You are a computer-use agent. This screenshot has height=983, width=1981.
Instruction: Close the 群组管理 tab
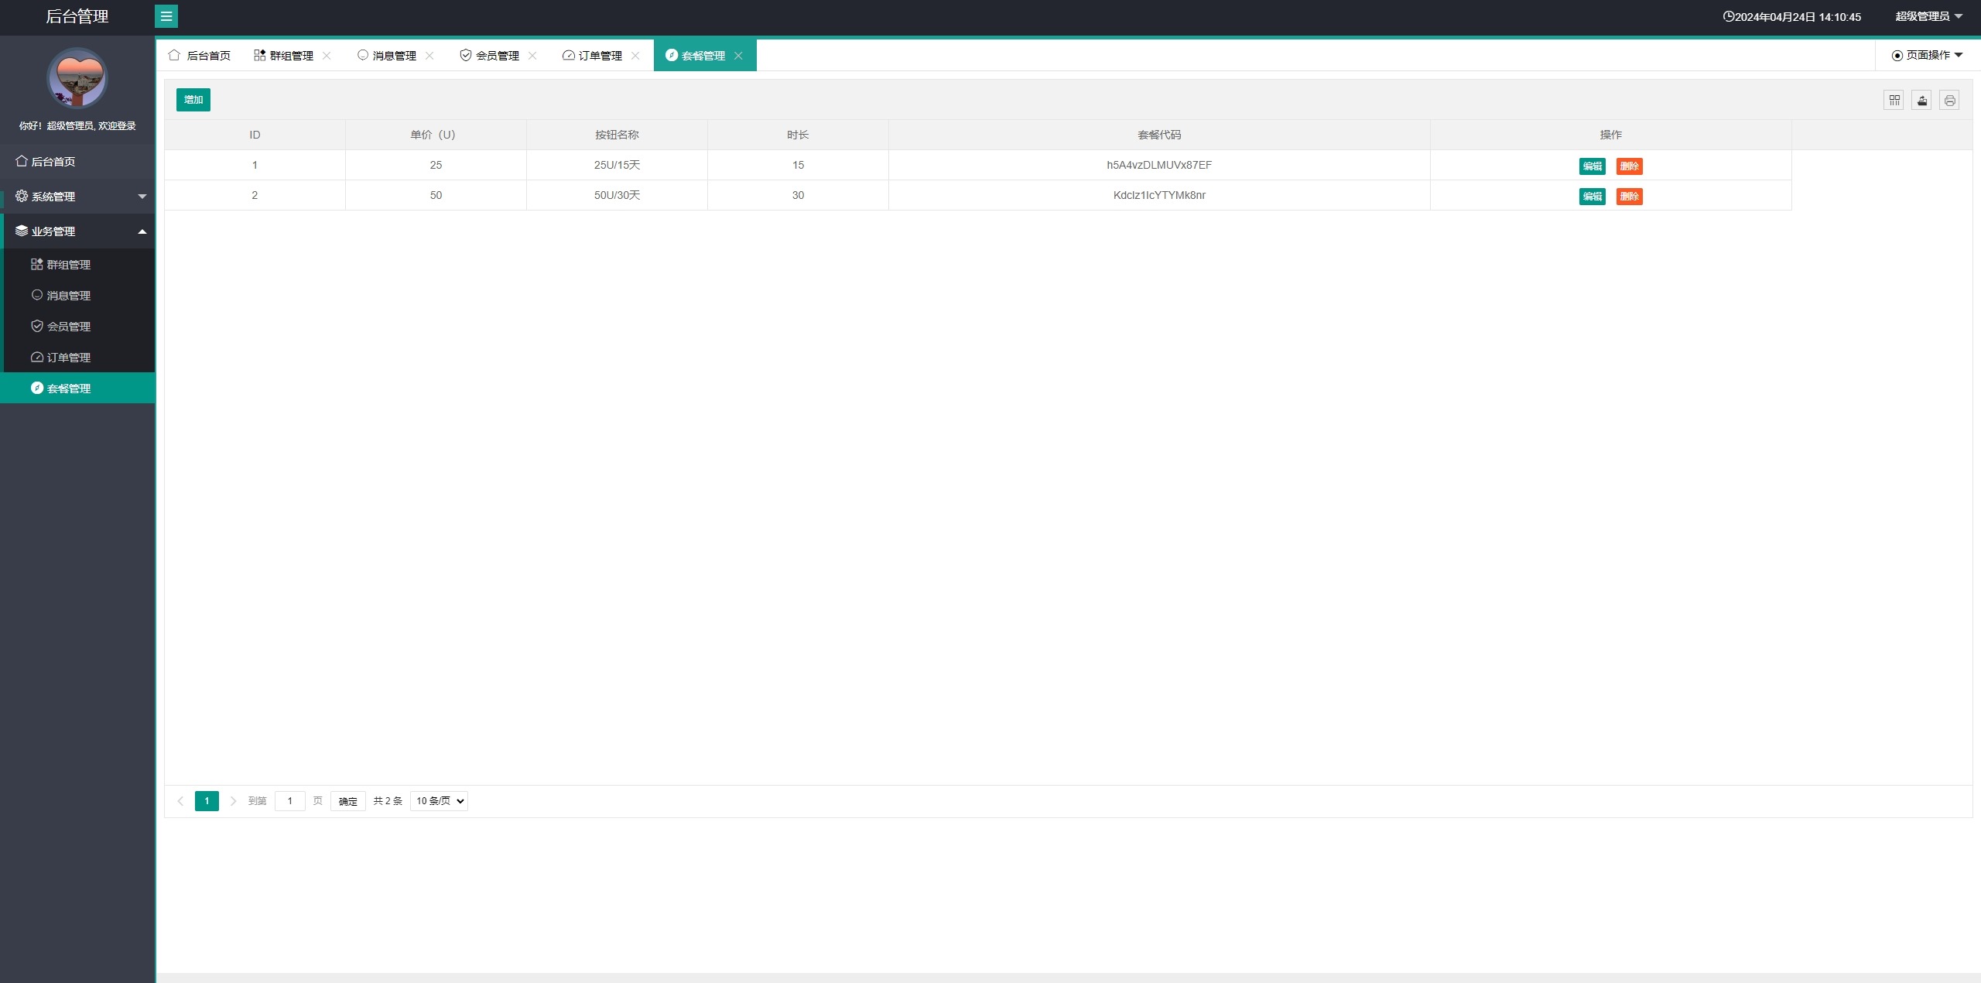point(327,56)
